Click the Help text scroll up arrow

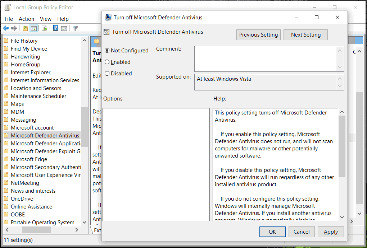point(342,112)
